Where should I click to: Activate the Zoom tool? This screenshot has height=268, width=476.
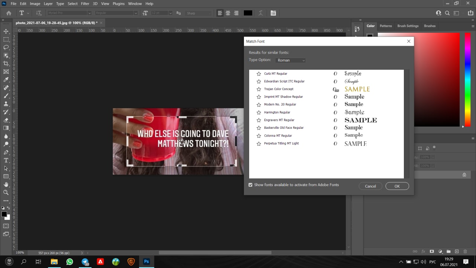click(6, 192)
